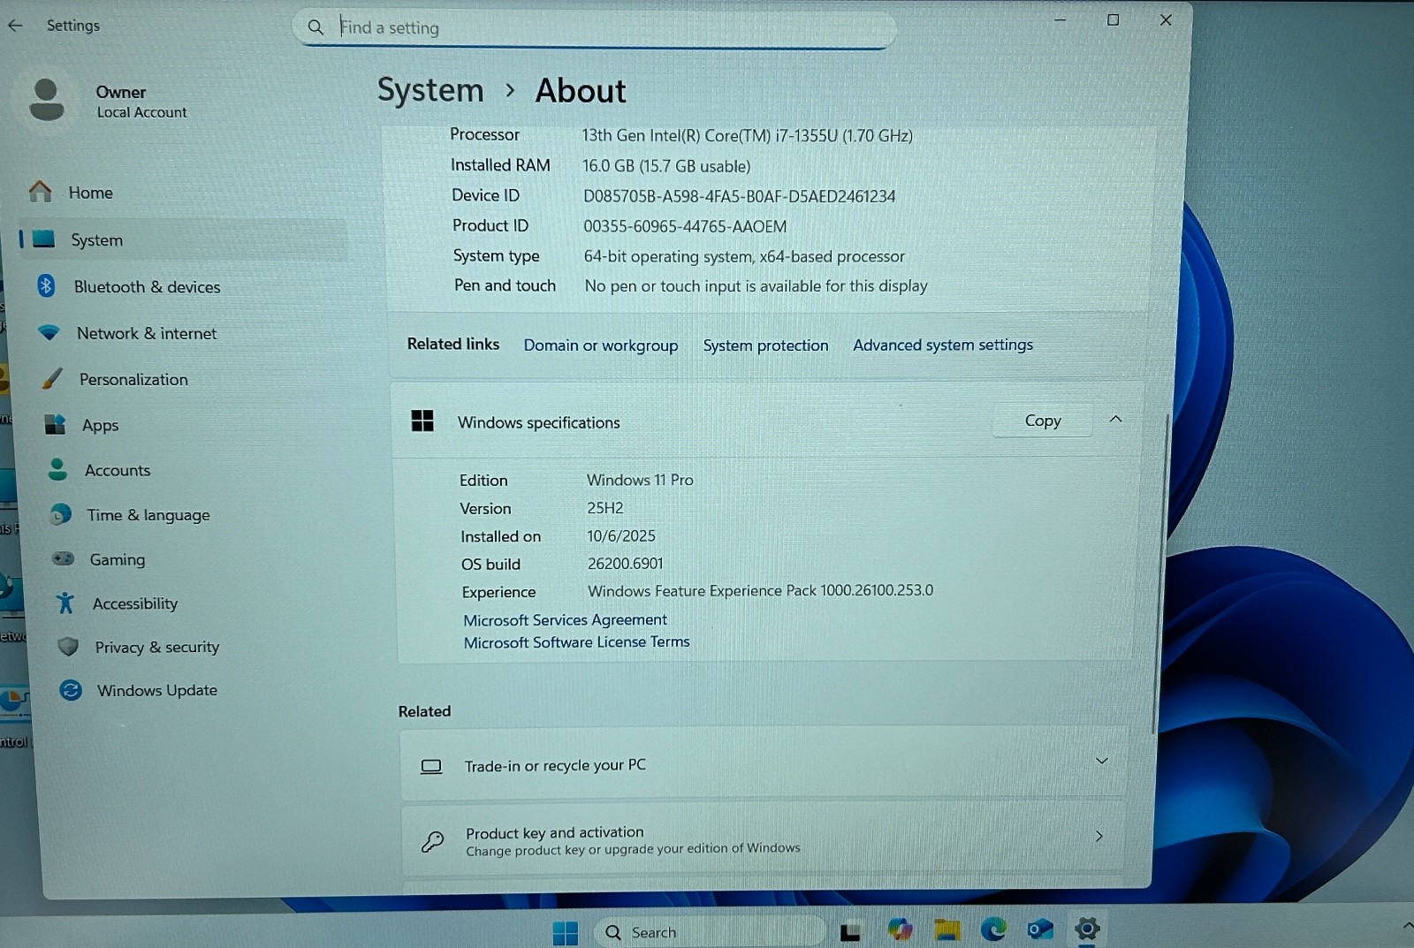Screen dimensions: 1414x948
Task: Click the Product ID value 00355-60965-44765-AAOEM
Action: [x=685, y=226]
